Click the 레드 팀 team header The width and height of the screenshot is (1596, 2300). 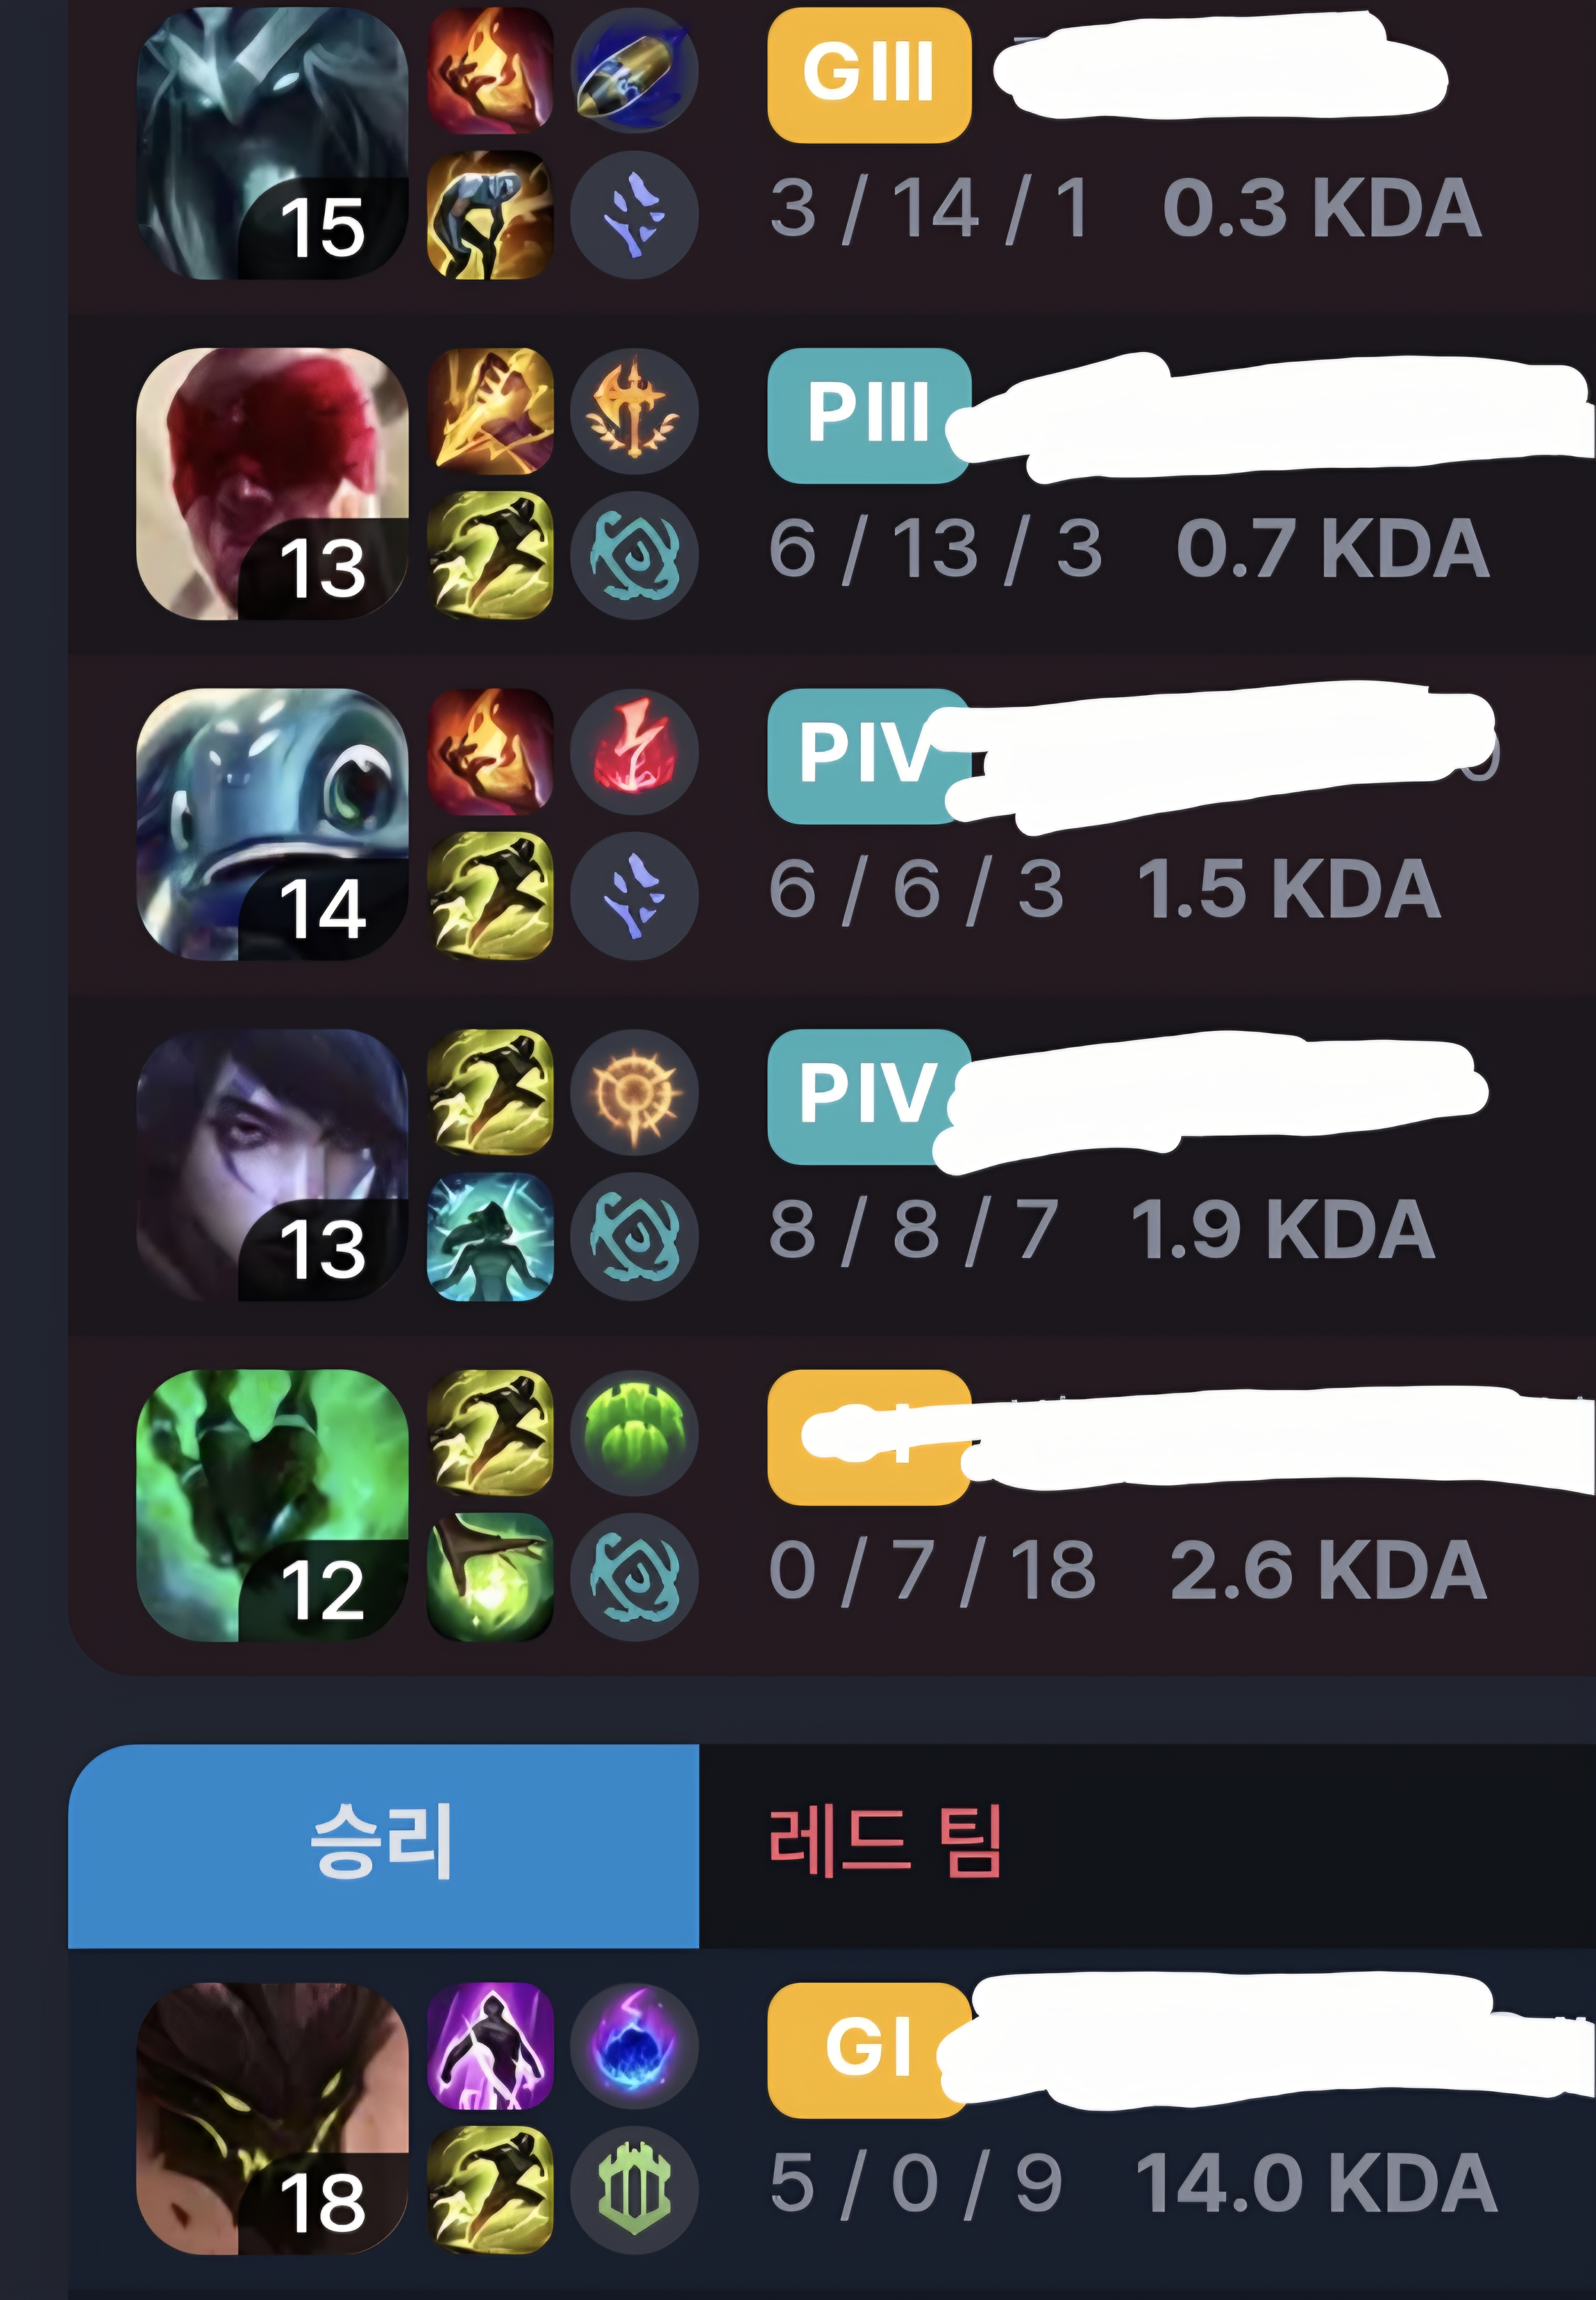click(884, 1842)
